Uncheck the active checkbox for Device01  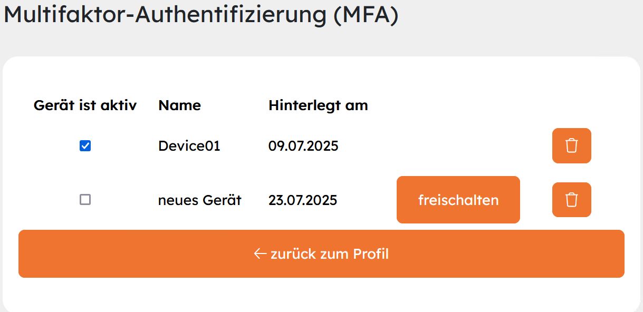pos(85,146)
